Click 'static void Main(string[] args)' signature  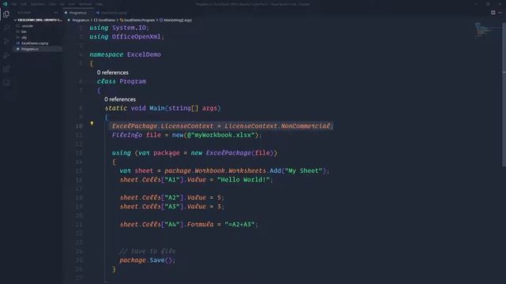click(163, 108)
